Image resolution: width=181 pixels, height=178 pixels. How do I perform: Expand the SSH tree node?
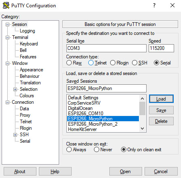coord(15,135)
